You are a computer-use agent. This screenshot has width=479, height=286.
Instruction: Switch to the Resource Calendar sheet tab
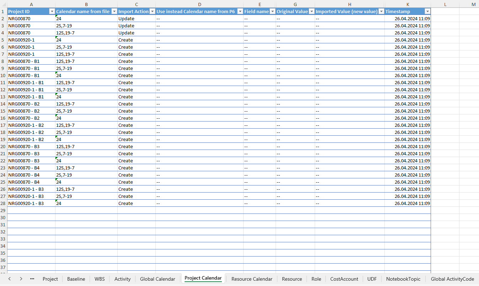click(x=252, y=279)
